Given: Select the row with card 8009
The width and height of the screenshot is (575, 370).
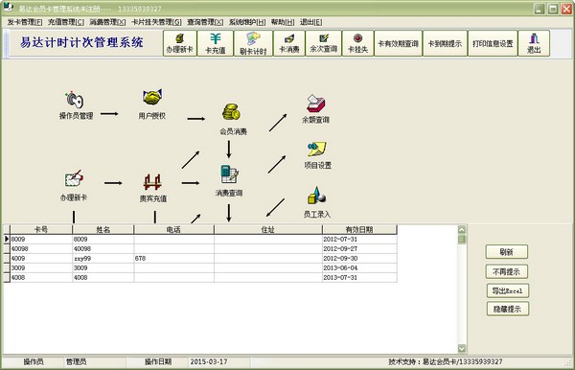Looking at the screenshot, I should (x=200, y=239).
